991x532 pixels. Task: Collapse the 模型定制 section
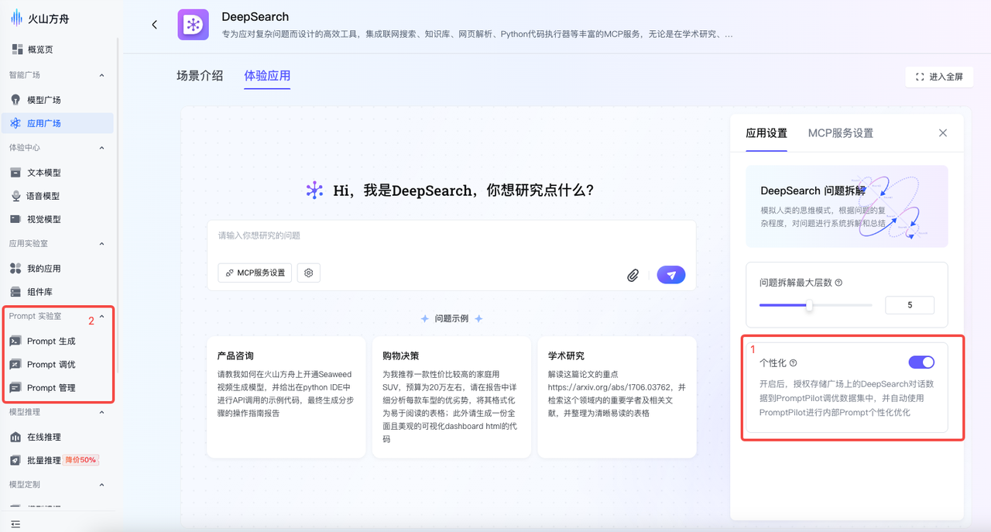[x=101, y=485]
